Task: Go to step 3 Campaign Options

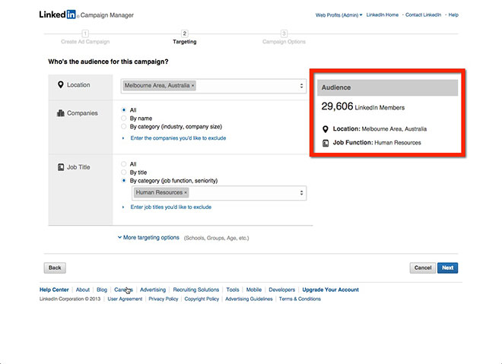Action: click(284, 38)
